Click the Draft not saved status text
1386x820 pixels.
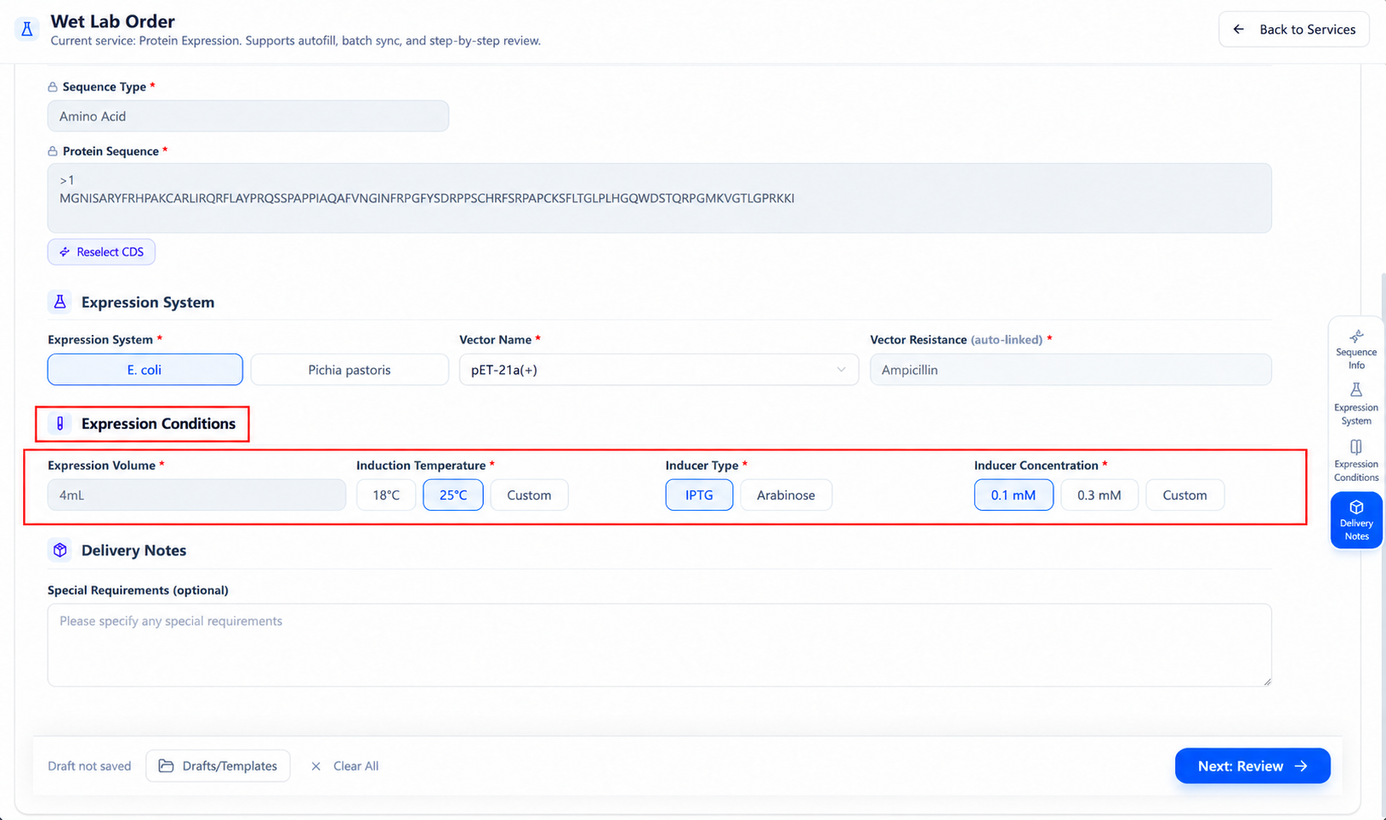89,766
